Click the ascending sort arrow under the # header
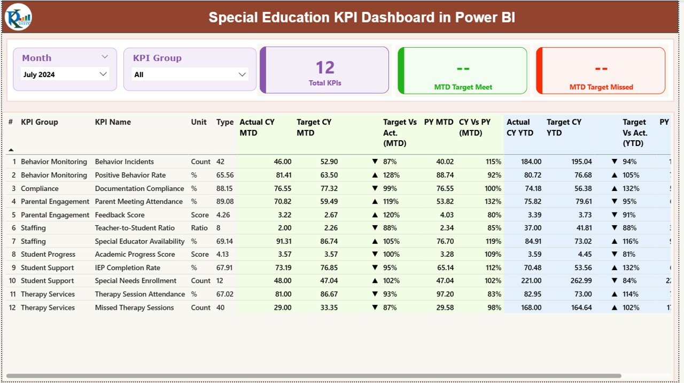 (10, 150)
